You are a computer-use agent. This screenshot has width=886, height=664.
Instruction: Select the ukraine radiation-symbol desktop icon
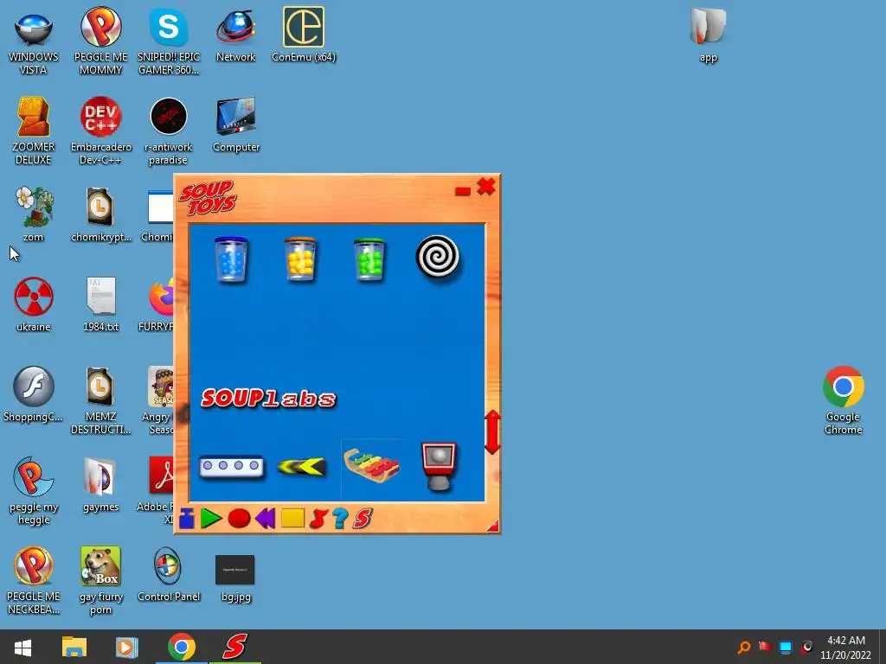coord(34,305)
